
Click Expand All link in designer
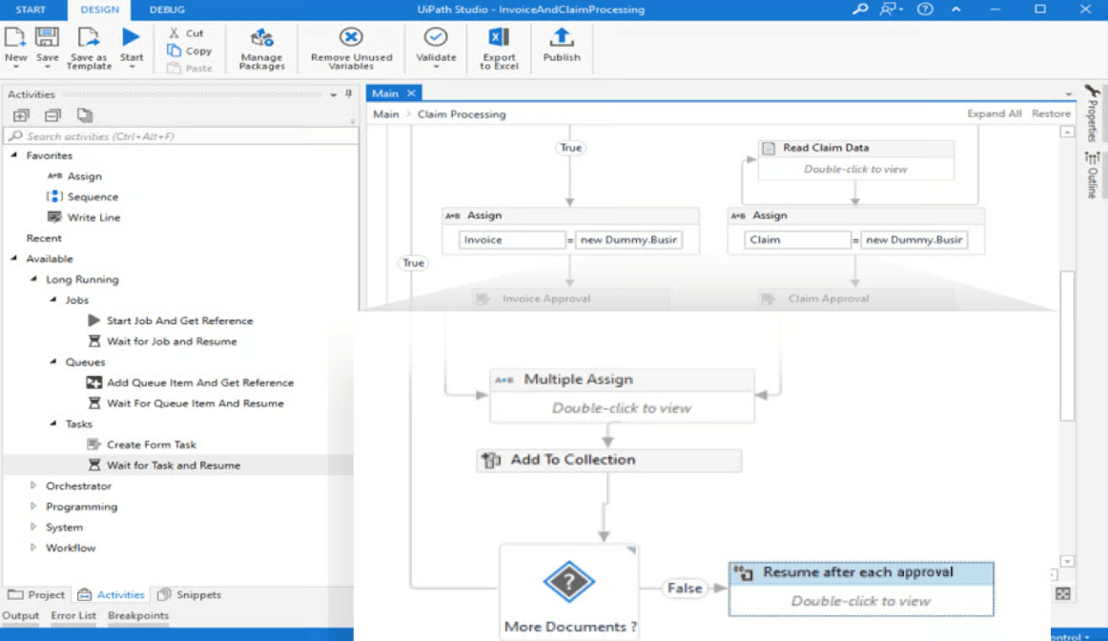tap(995, 114)
